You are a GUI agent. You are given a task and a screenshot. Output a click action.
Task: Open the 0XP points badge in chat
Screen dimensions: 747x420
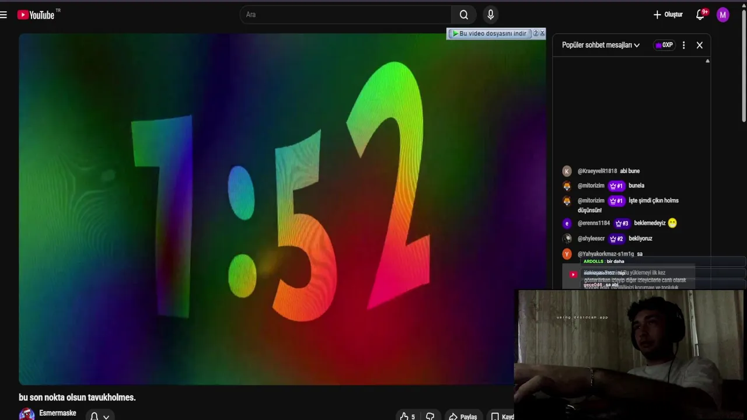[x=664, y=45]
